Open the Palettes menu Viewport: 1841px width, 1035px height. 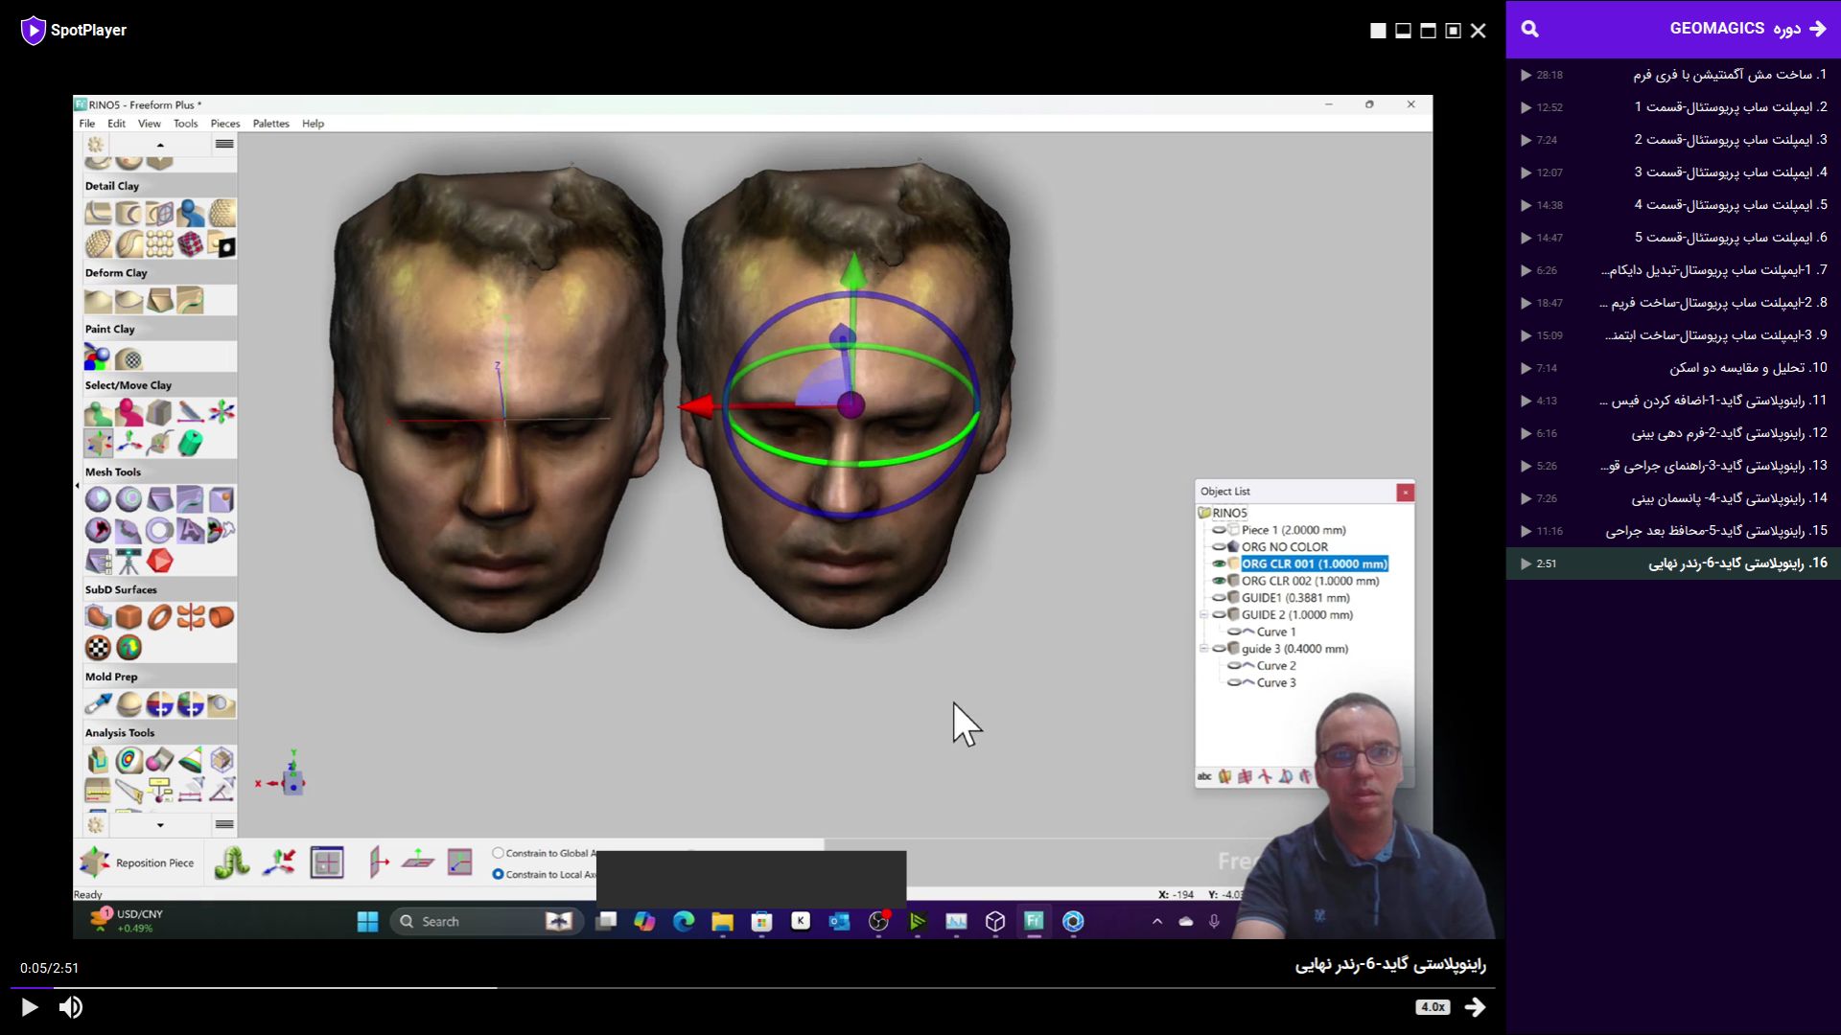[x=271, y=124]
